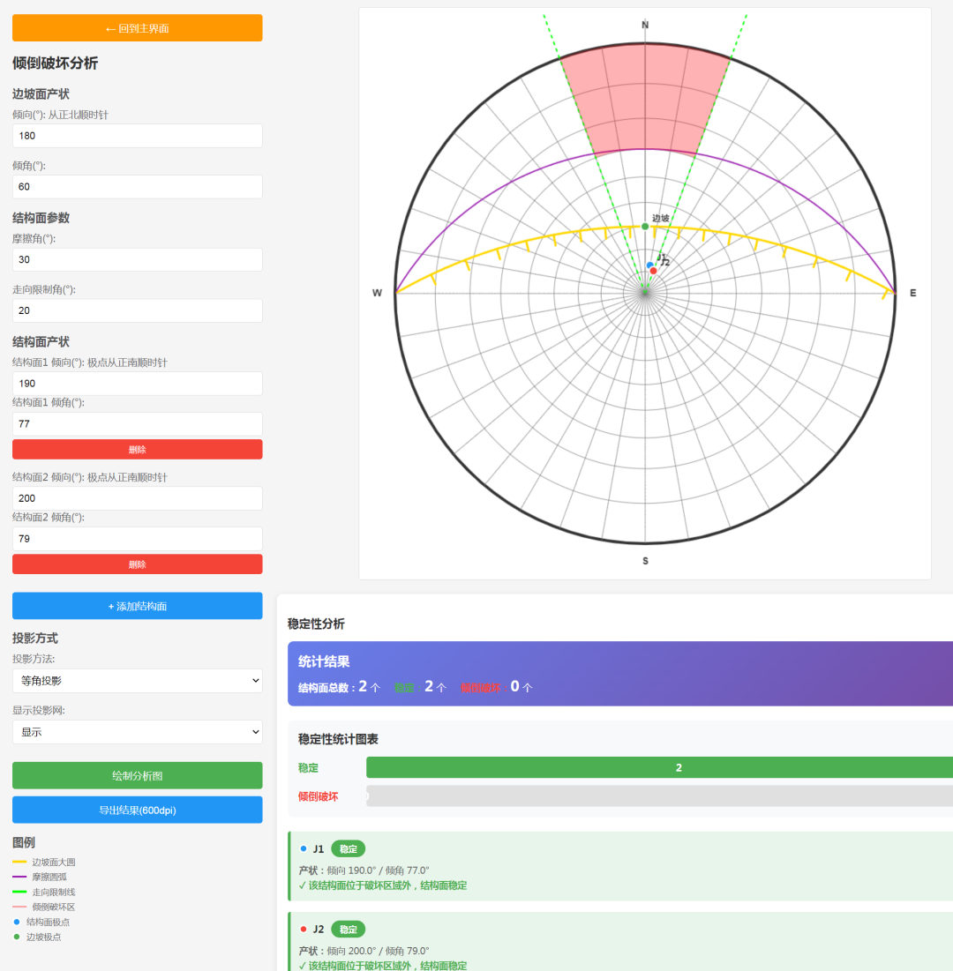Click the 摩擦角 input field showing 30

click(138, 259)
